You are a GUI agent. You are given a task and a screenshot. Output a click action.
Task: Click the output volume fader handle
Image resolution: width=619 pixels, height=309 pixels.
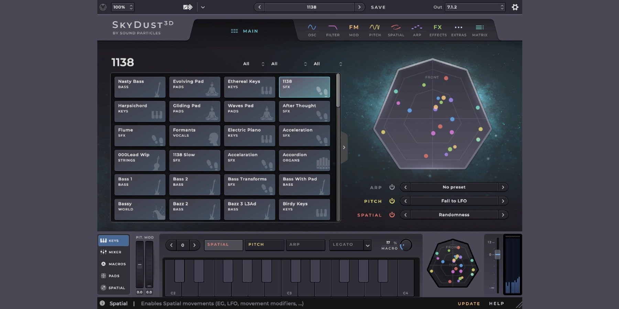click(497, 254)
